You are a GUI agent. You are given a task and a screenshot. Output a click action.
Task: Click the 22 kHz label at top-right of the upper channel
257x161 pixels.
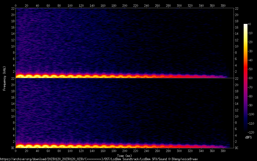237,9
